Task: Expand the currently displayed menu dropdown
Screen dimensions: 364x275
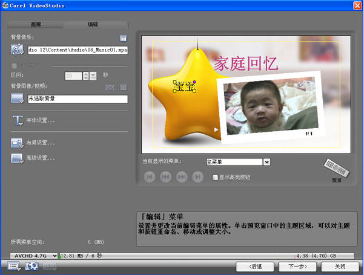Action: pos(266,162)
